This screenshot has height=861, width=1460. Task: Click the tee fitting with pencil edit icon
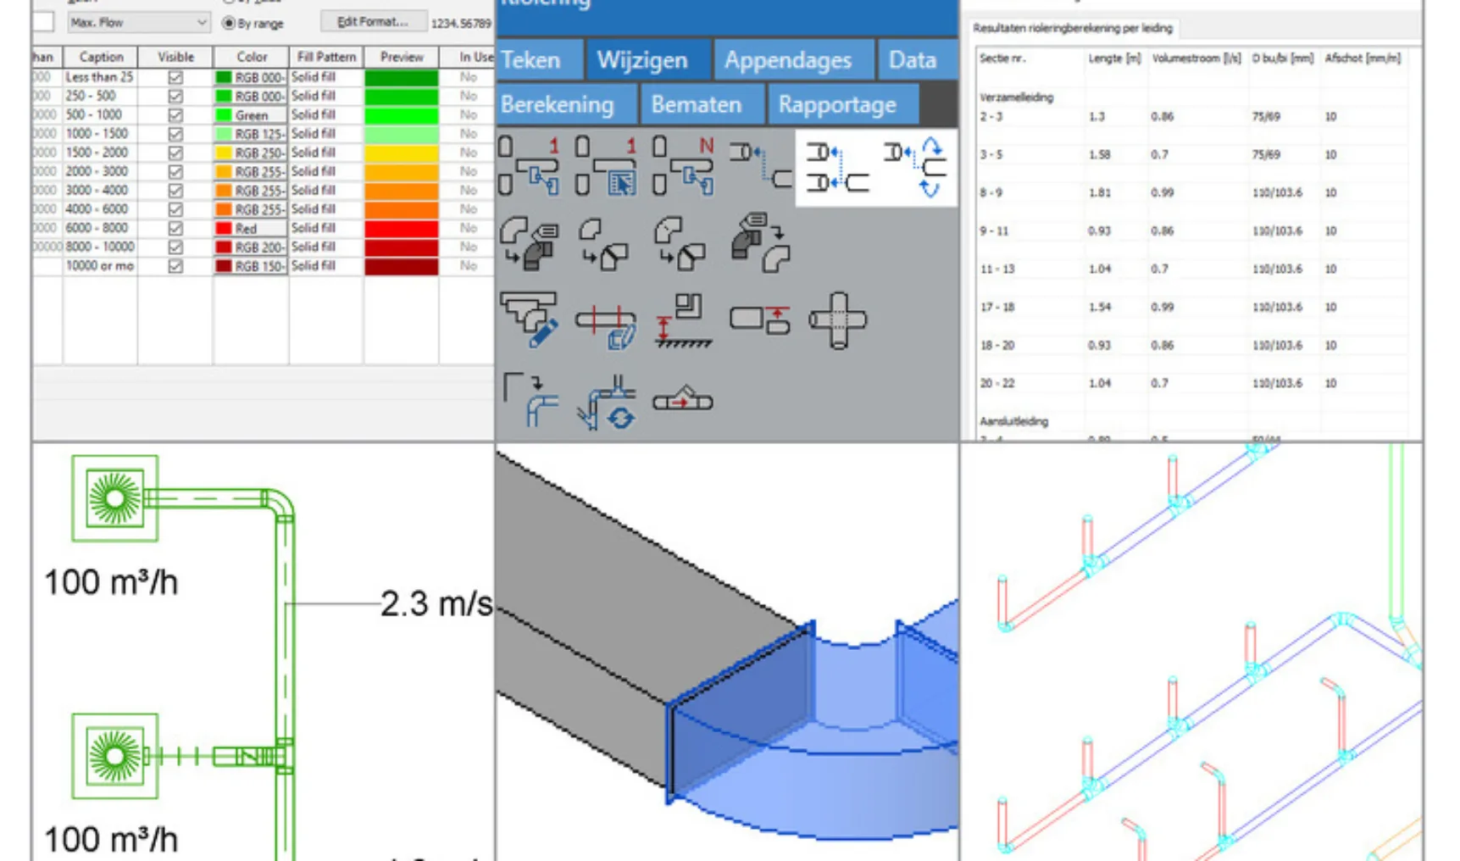coord(530,320)
